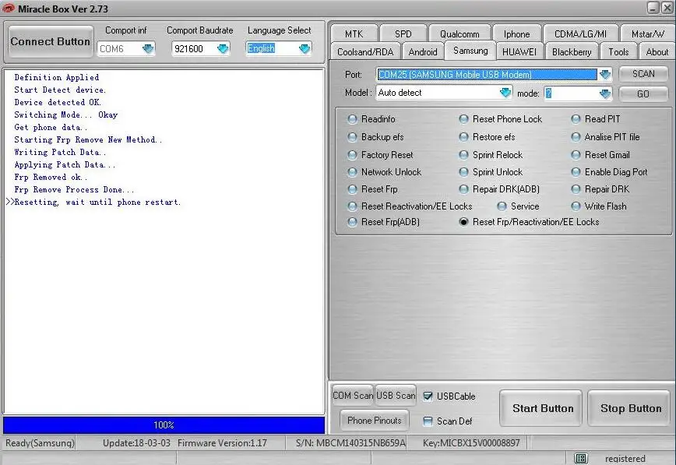This screenshot has height=465, width=676.
Task: Select Reset Frp/Reactivation/EE Locks option
Action: tap(463, 222)
